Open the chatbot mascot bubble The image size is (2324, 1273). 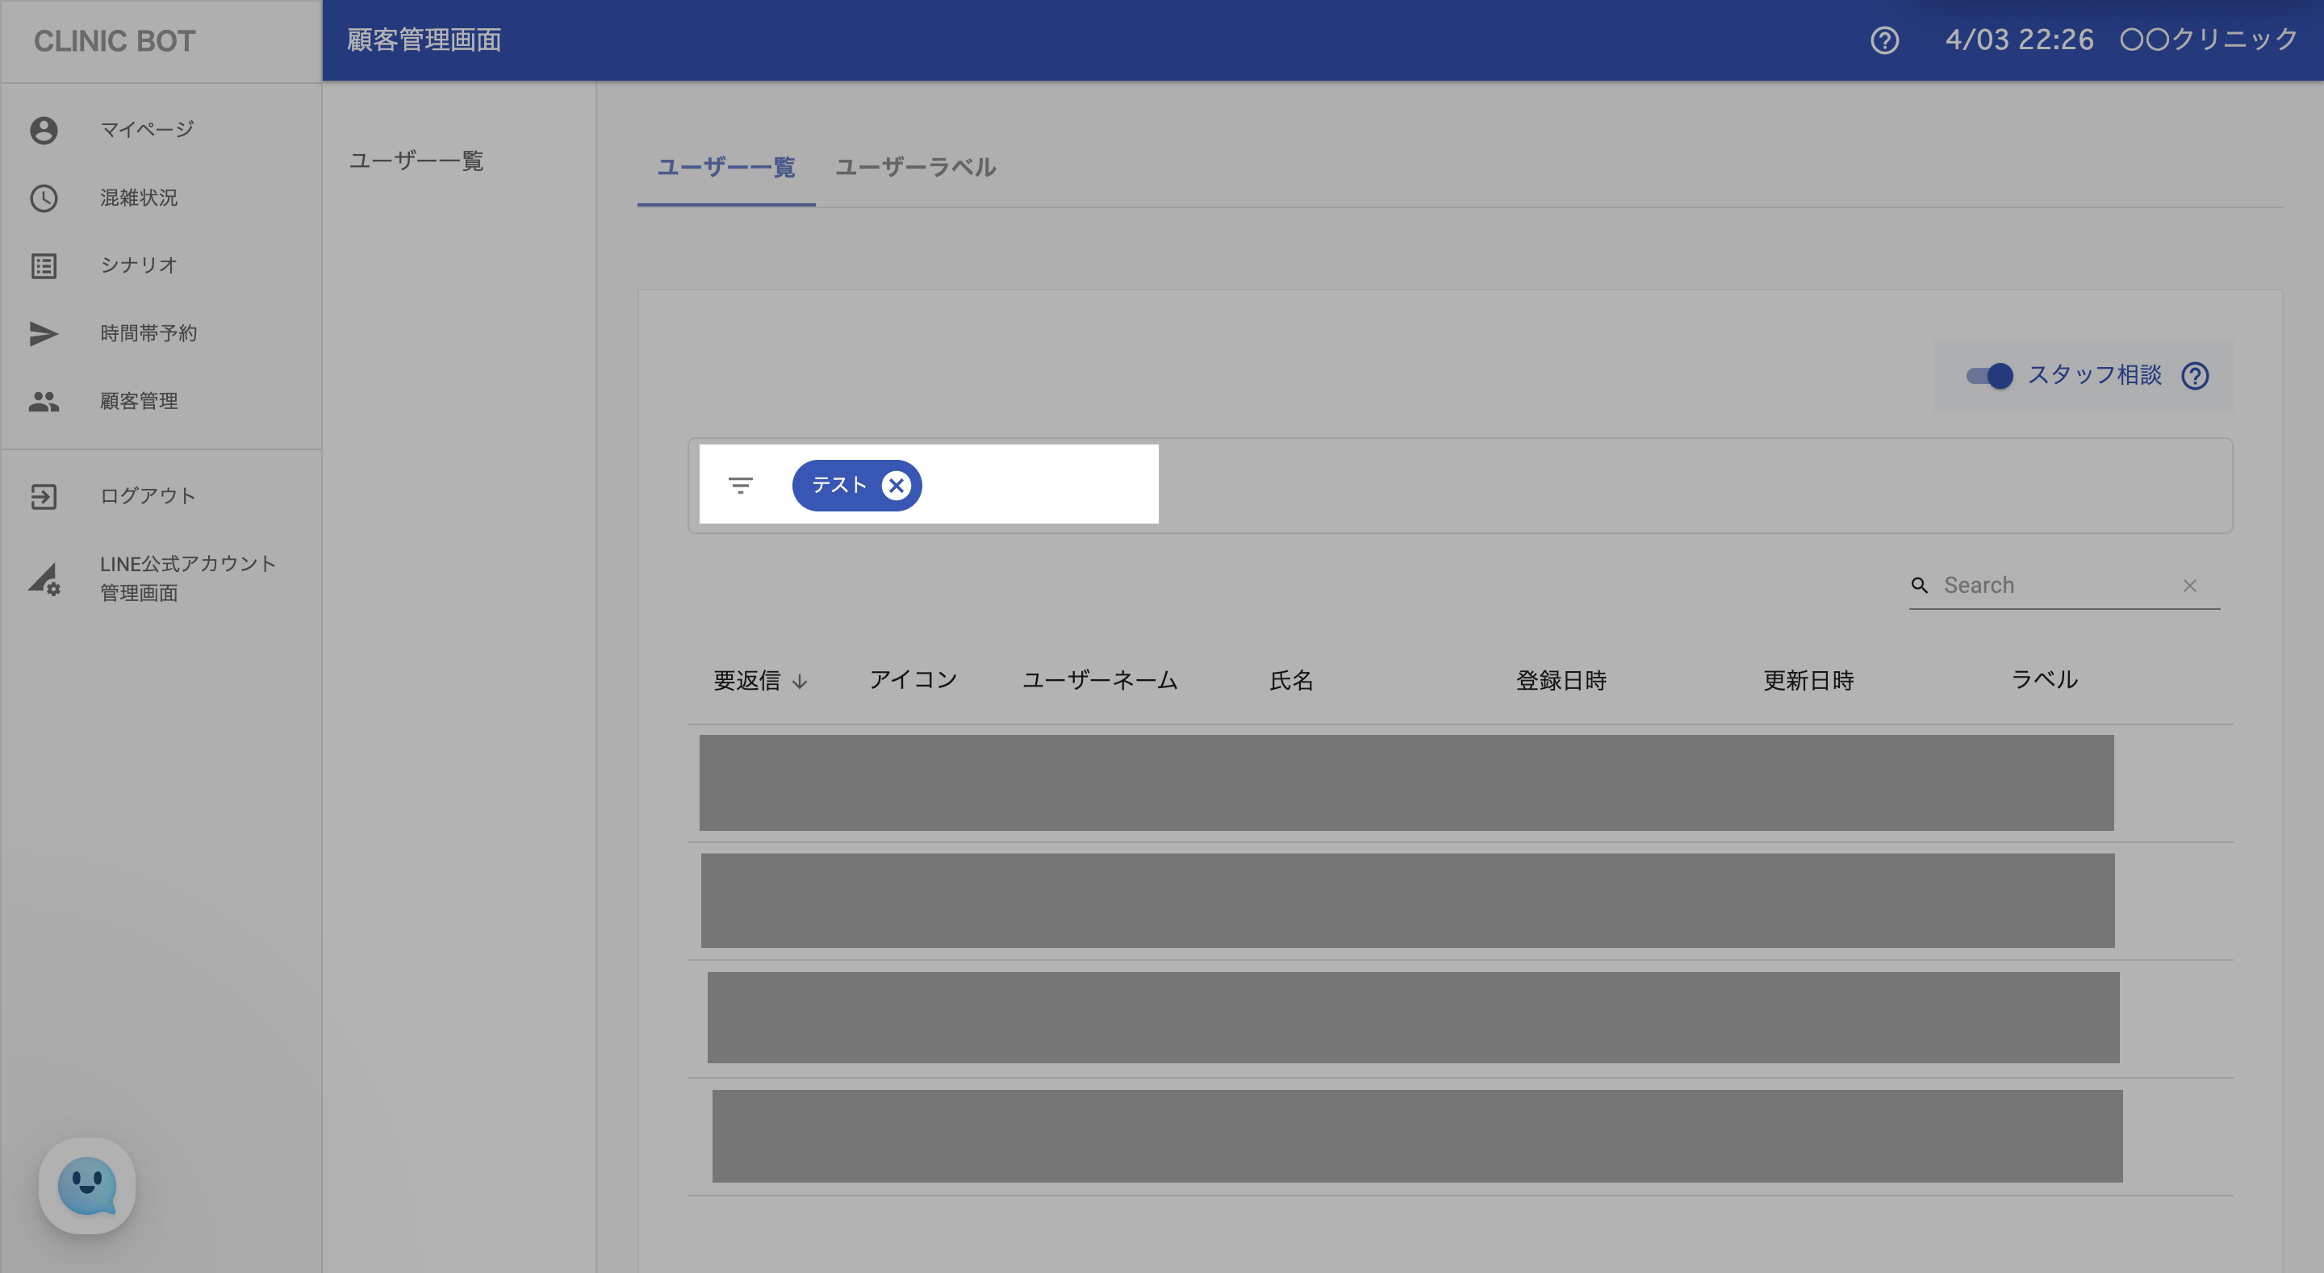point(86,1184)
